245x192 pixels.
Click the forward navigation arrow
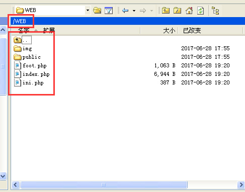pyautogui.click(x=143, y=11)
